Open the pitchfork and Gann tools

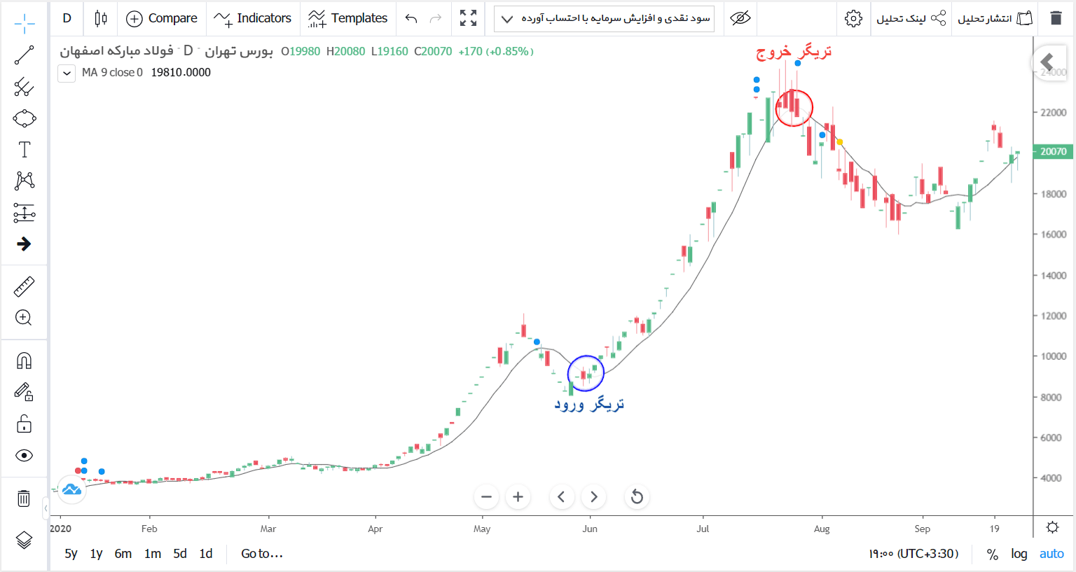(x=24, y=87)
